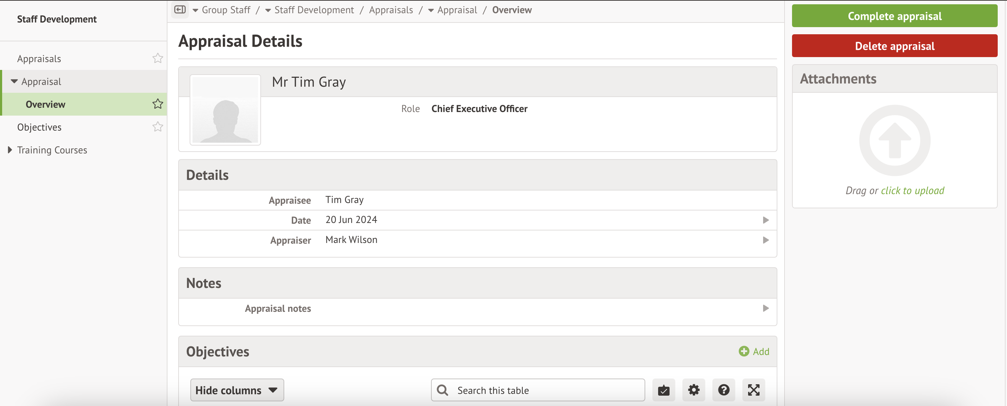Open the table help question mark icon
1007x406 pixels.
723,390
